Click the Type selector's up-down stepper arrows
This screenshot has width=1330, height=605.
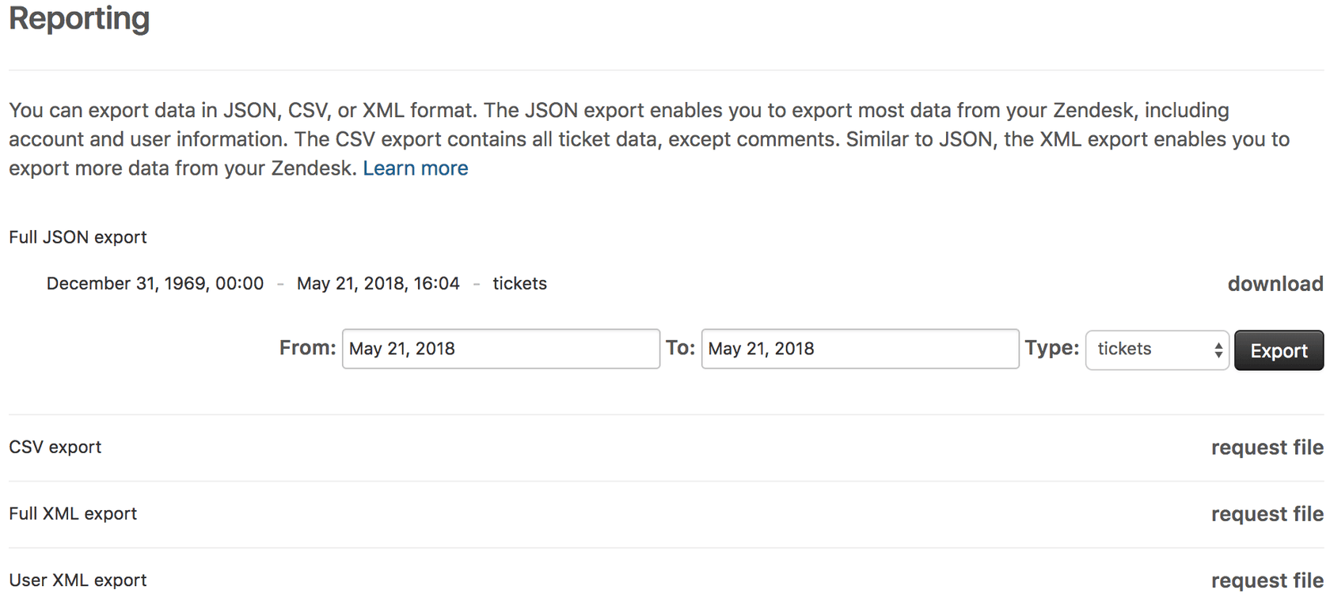click(x=1218, y=349)
